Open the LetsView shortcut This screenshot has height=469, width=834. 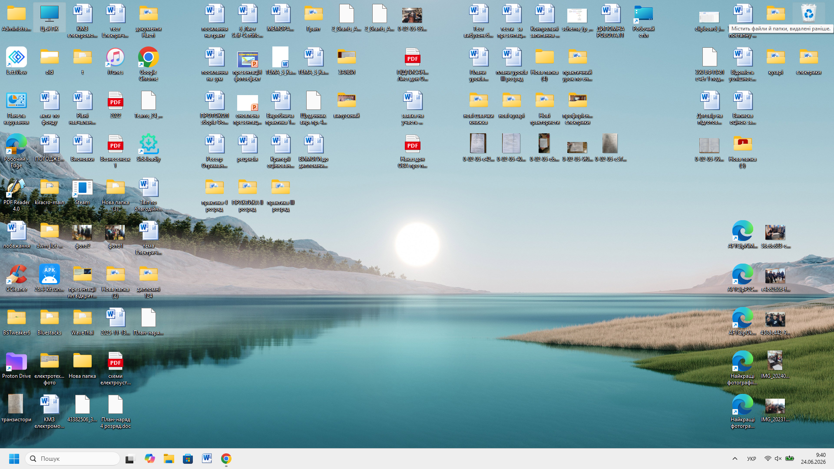pyautogui.click(x=17, y=61)
